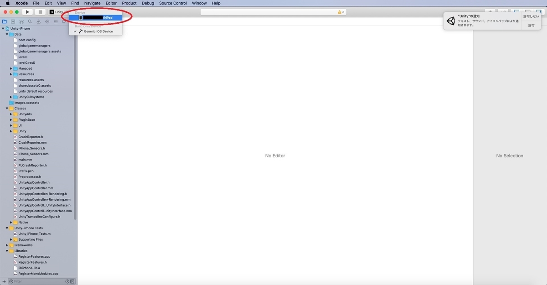Click the navigator vertical scrollbar
Screen dimensions: 547x285
[x=75, y=123]
